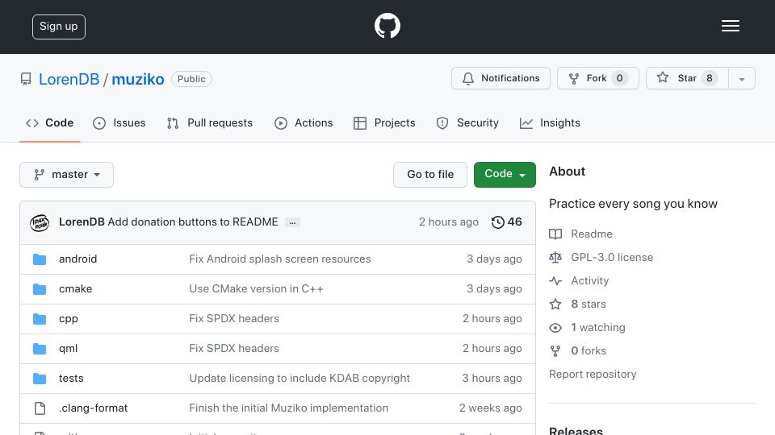Open the muziko repository name link

click(138, 80)
